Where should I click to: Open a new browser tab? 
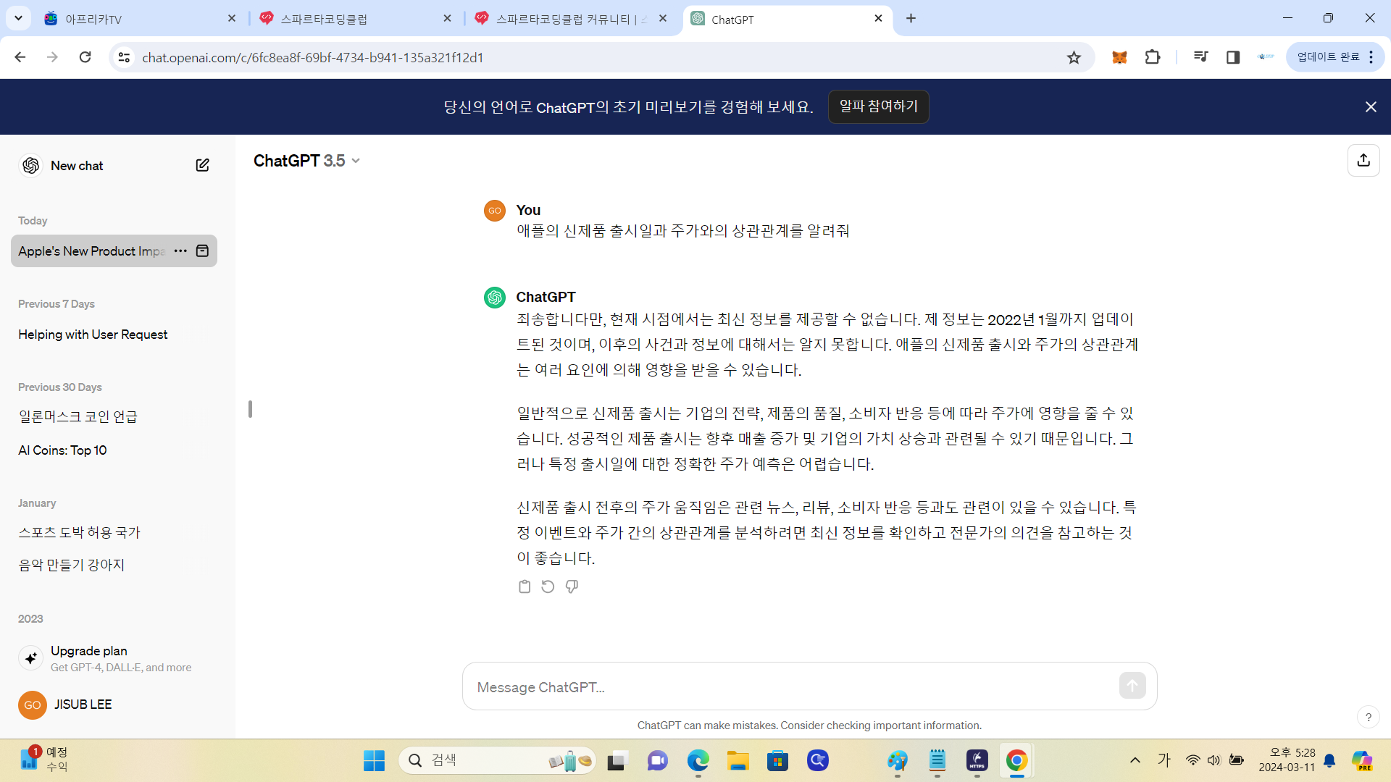click(x=911, y=19)
